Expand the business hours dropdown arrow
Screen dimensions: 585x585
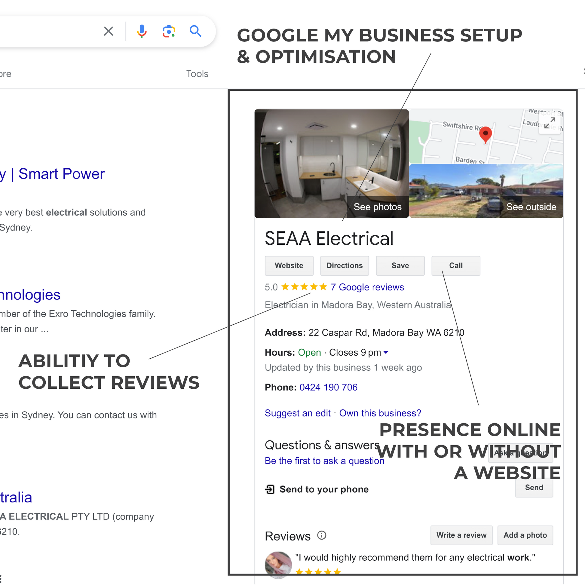(x=386, y=352)
